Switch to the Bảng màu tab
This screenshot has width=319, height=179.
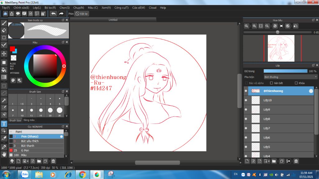tap(29, 120)
